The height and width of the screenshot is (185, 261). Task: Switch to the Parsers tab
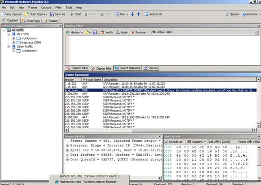pos(50,21)
